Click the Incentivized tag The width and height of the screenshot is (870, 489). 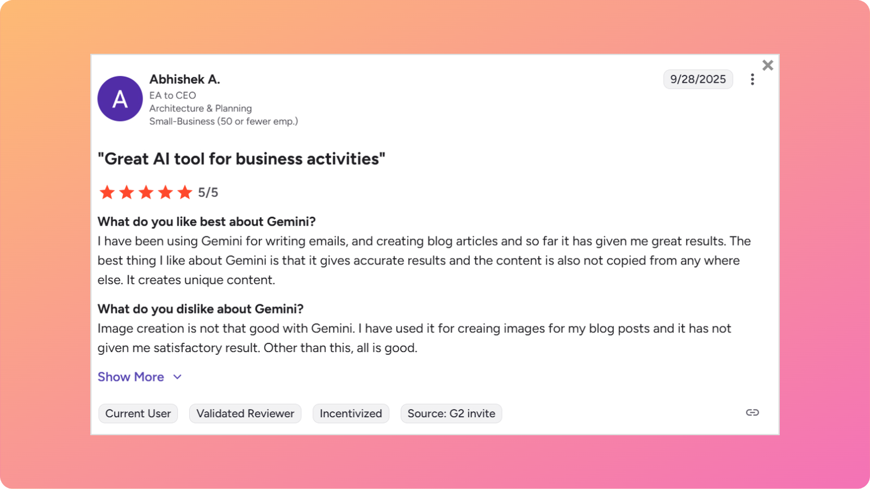tap(351, 413)
